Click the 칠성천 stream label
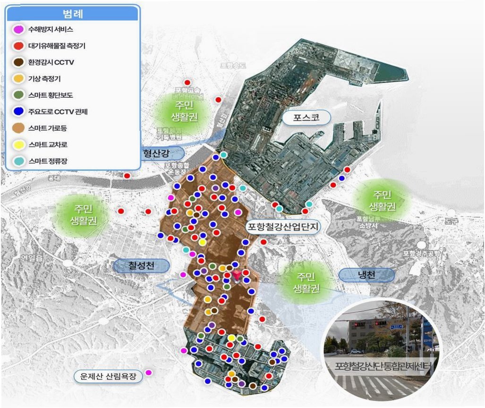485x408 pixels. tap(141, 266)
